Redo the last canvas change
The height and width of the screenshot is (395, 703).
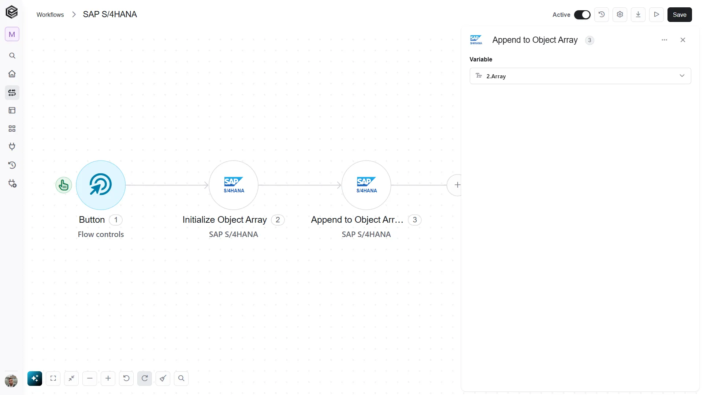145,379
